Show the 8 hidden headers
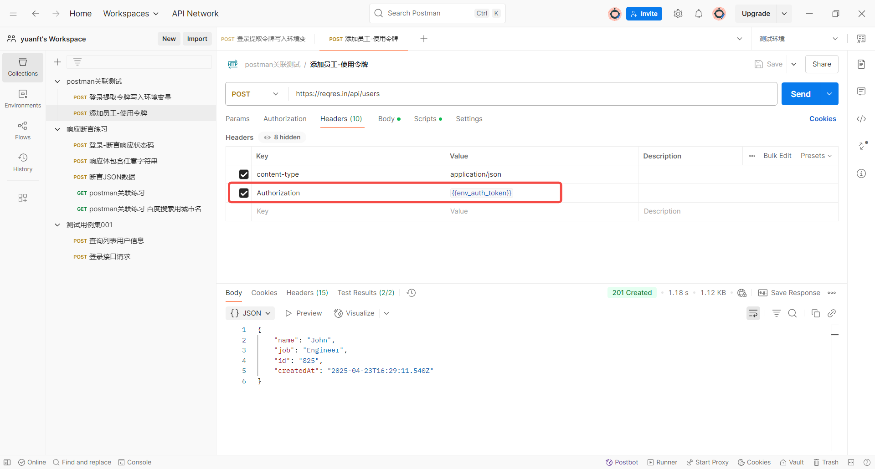The height and width of the screenshot is (469, 875). 283,137
